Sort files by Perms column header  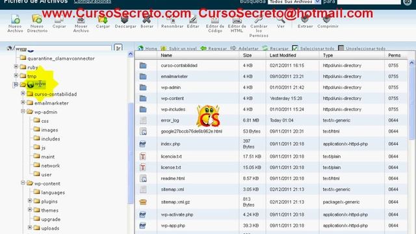pos(395,55)
